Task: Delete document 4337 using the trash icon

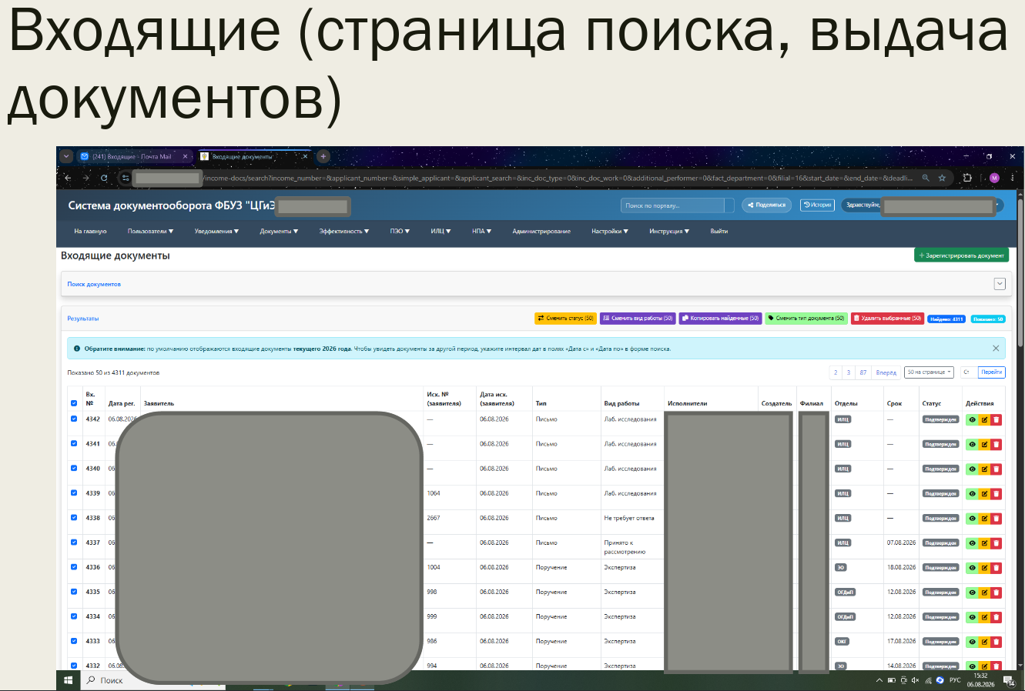Action: [x=996, y=542]
